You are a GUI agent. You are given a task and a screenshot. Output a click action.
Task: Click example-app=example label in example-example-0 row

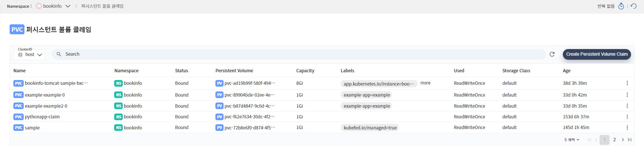tap(367, 95)
